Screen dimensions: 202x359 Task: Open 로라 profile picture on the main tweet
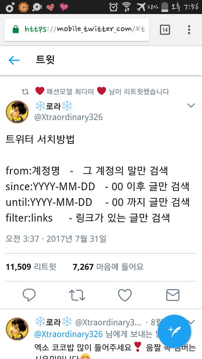(x=17, y=112)
